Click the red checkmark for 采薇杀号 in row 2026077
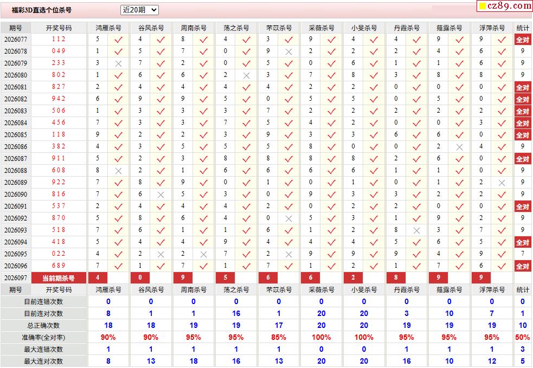 pyautogui.click(x=331, y=40)
